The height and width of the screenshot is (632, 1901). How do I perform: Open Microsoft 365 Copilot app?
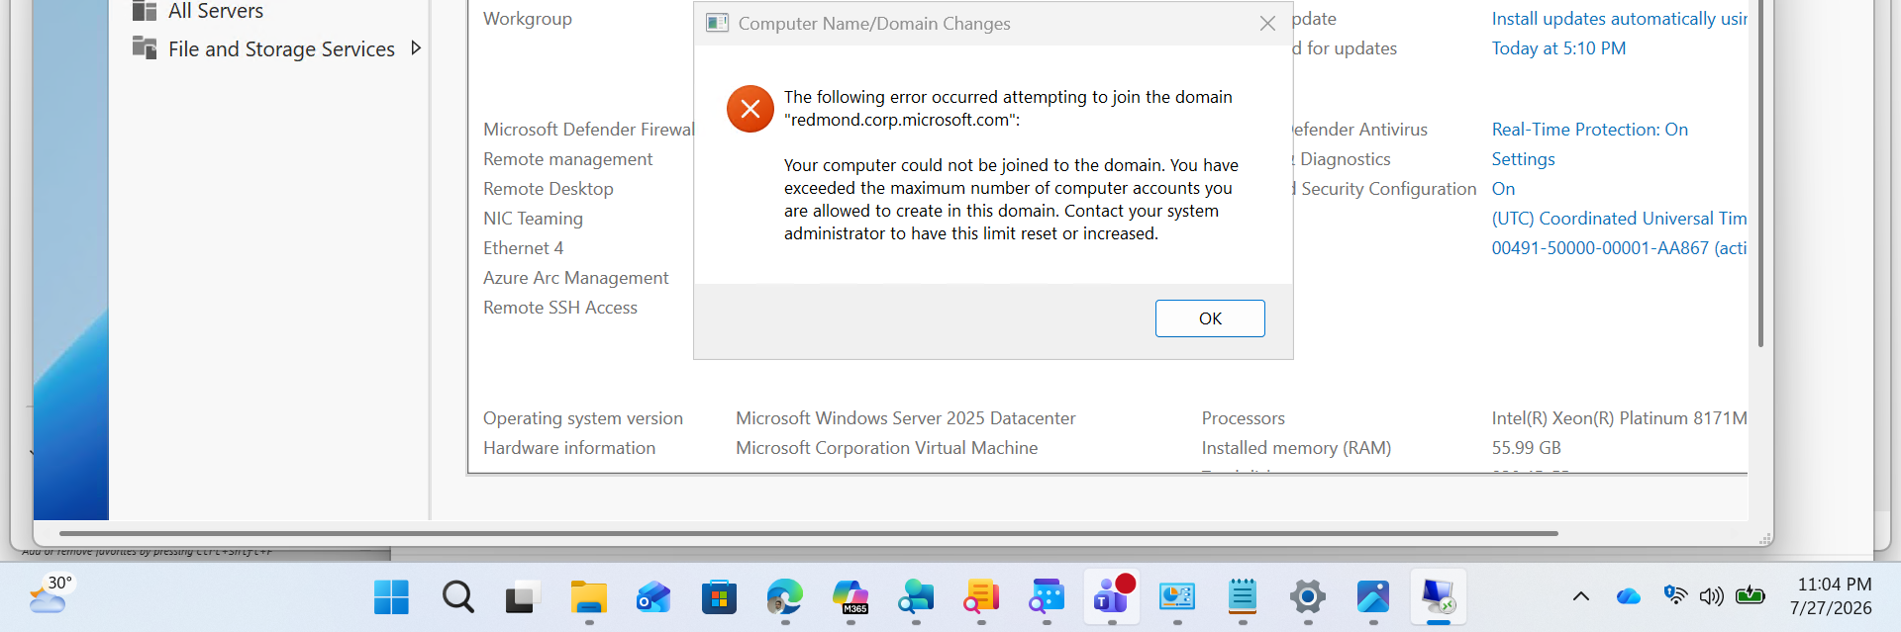(850, 597)
